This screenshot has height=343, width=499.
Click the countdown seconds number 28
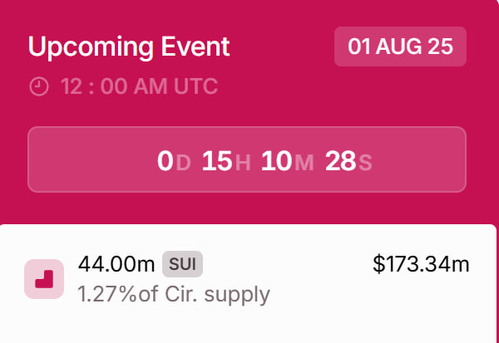pos(340,161)
